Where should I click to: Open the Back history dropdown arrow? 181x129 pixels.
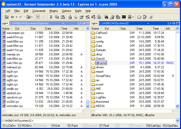[x=16, y=17]
